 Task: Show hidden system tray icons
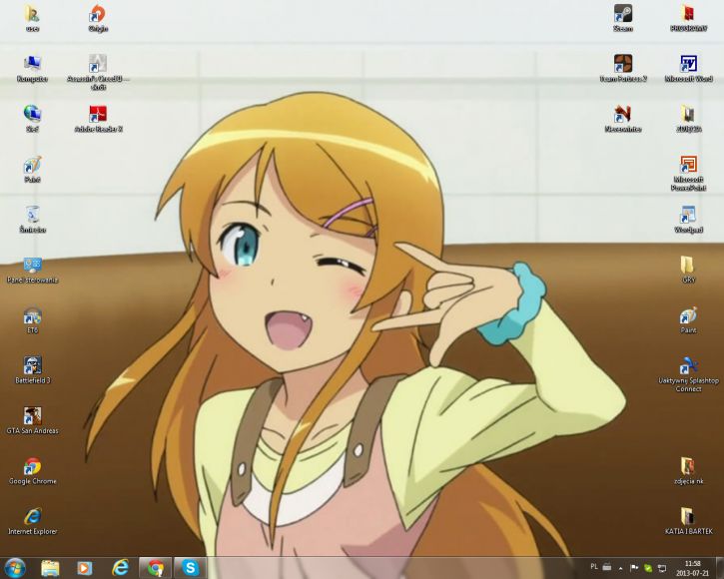click(x=620, y=567)
